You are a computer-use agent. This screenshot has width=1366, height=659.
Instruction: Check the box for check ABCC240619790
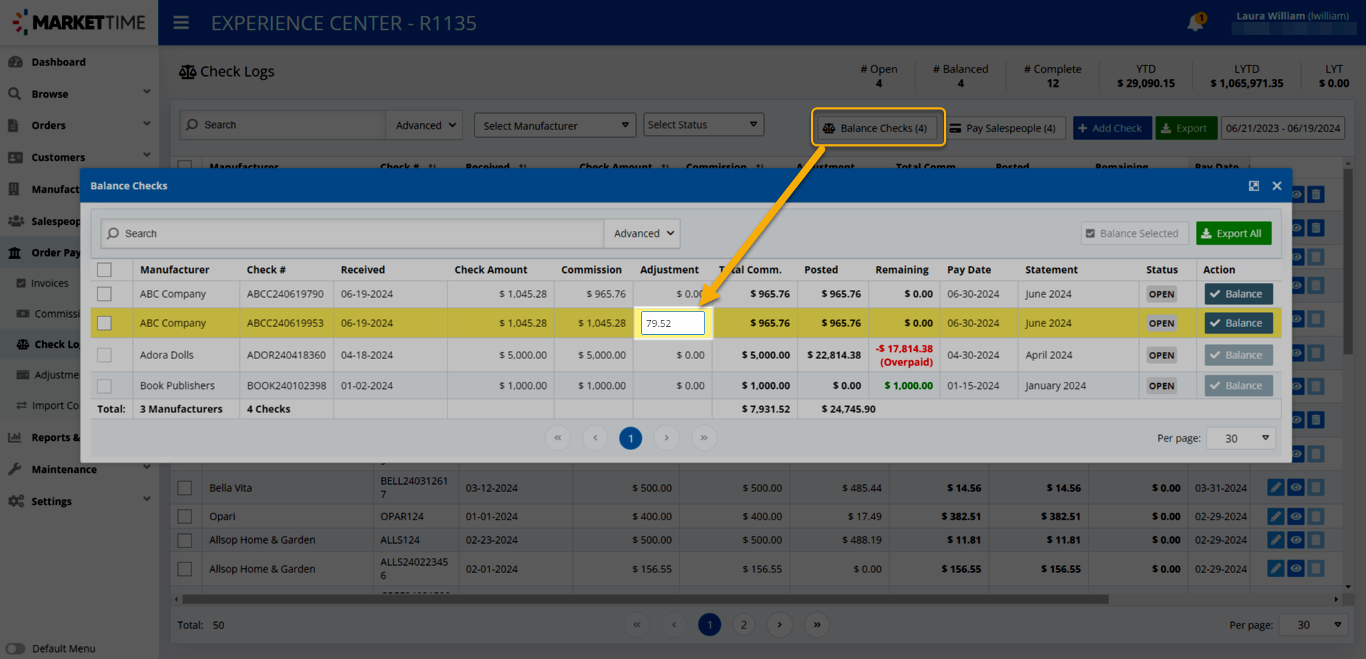click(x=105, y=294)
